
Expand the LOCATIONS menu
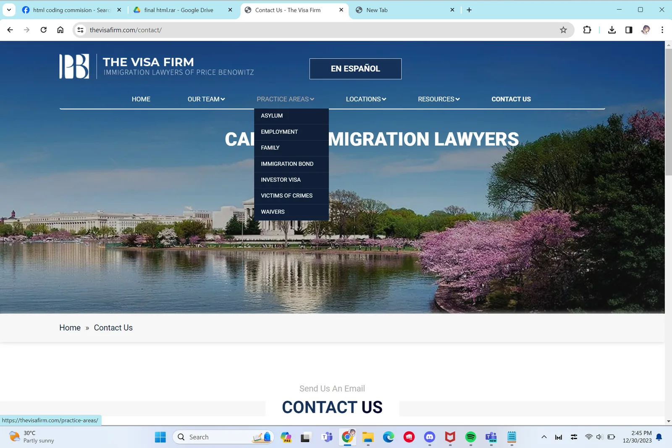tap(366, 99)
